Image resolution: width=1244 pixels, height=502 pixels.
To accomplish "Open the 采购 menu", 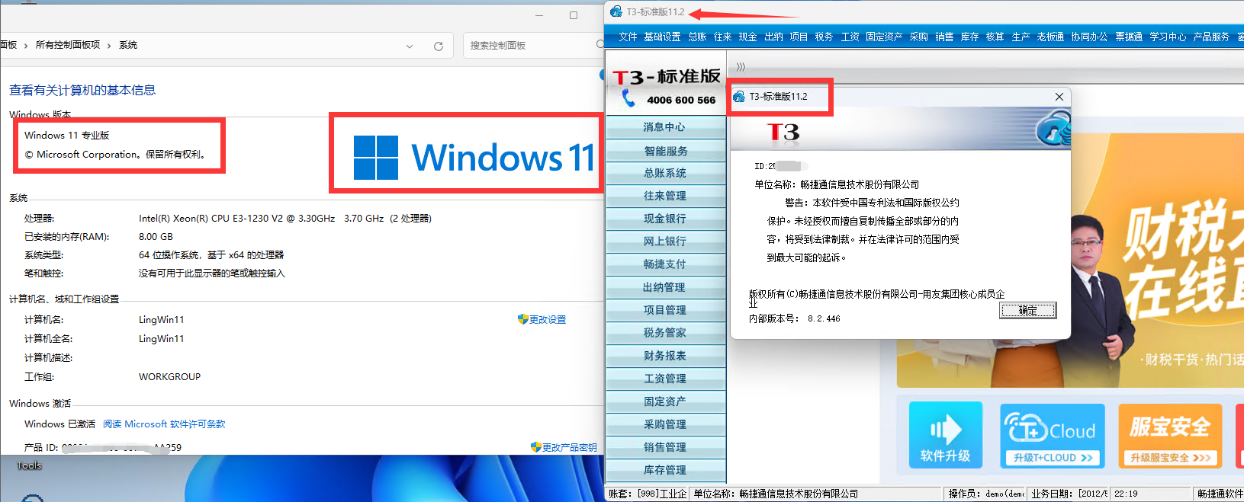I will coord(918,37).
